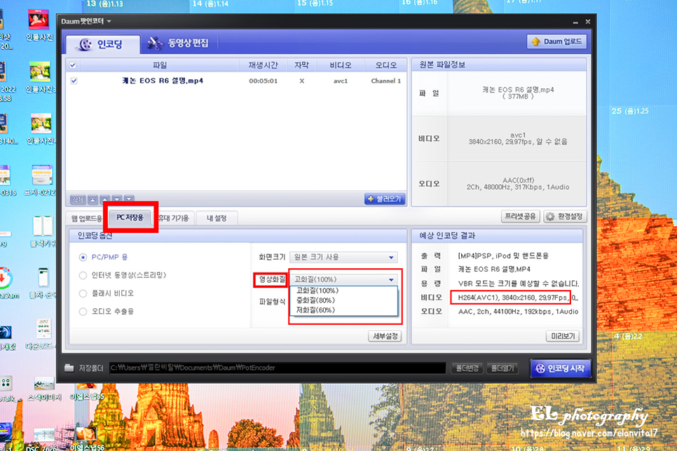Click the 저장폴더 folder icon
677x451 pixels.
69,368
